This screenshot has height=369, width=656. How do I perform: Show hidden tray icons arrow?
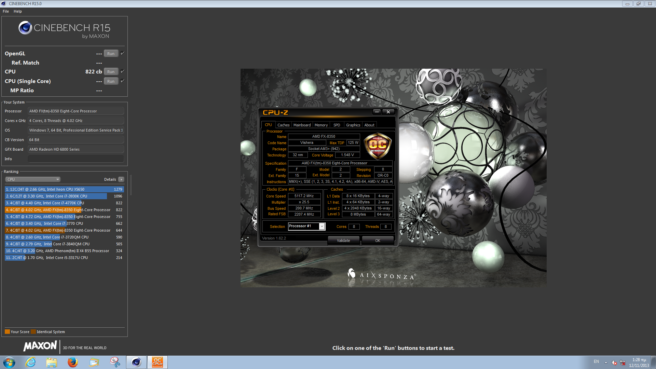point(606,363)
